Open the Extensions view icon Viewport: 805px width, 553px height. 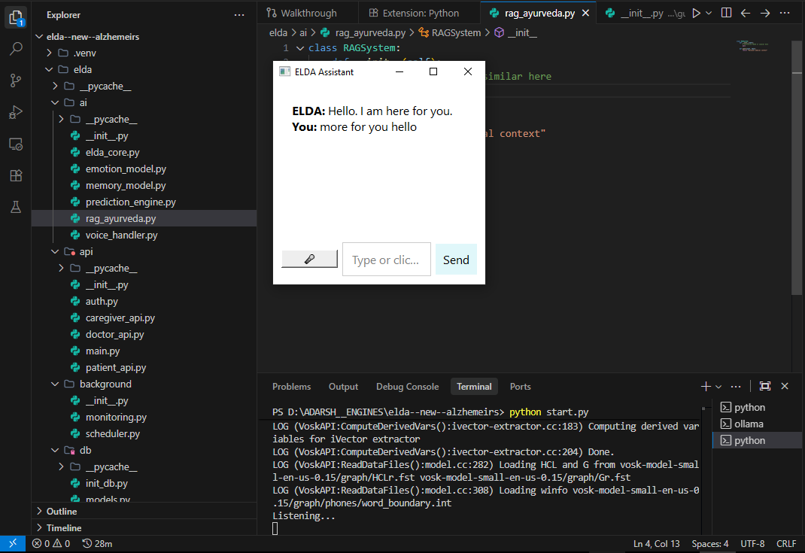coord(16,175)
